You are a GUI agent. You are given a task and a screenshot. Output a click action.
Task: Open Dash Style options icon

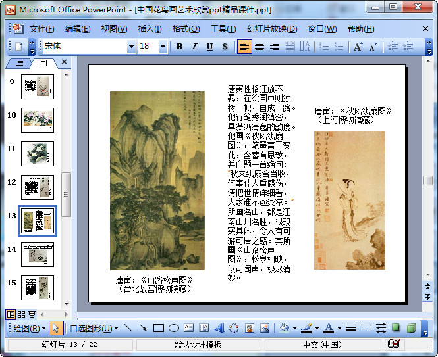(x=366, y=328)
